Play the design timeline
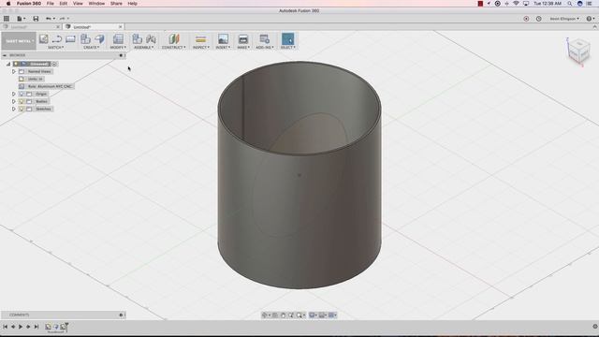 pos(21,327)
